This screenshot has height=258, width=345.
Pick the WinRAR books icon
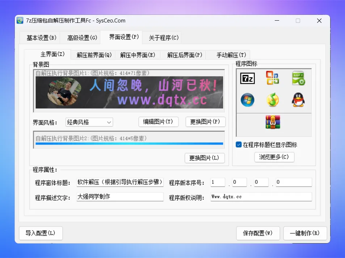point(273,122)
